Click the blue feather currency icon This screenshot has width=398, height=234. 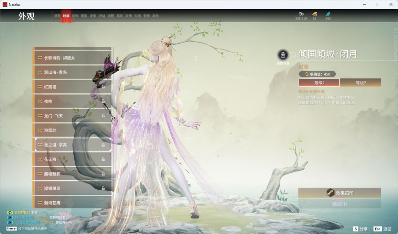(x=328, y=14)
